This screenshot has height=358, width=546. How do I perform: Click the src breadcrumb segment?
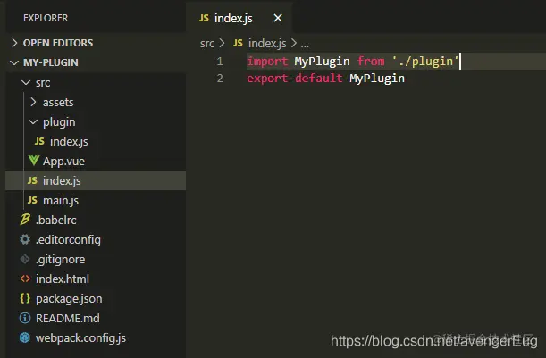click(x=207, y=44)
